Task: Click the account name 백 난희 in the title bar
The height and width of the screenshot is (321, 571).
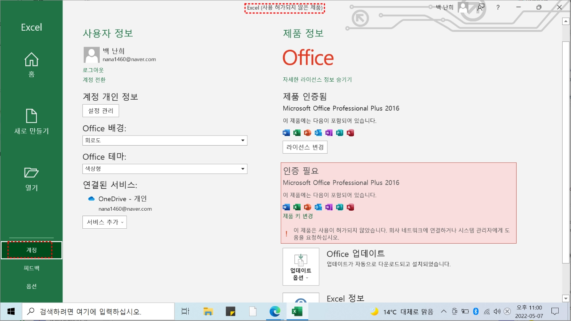Action: coord(445,7)
